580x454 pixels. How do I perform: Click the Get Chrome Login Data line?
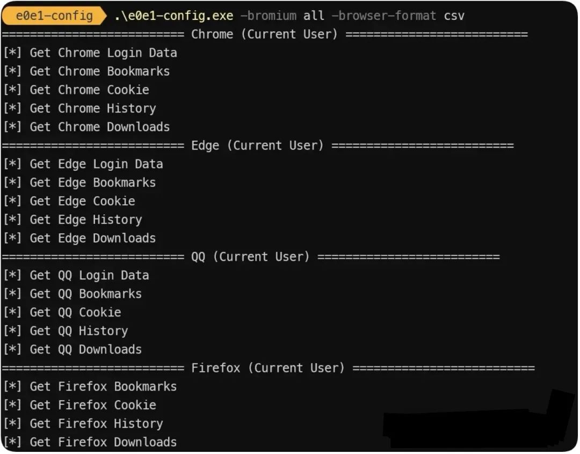pos(90,53)
